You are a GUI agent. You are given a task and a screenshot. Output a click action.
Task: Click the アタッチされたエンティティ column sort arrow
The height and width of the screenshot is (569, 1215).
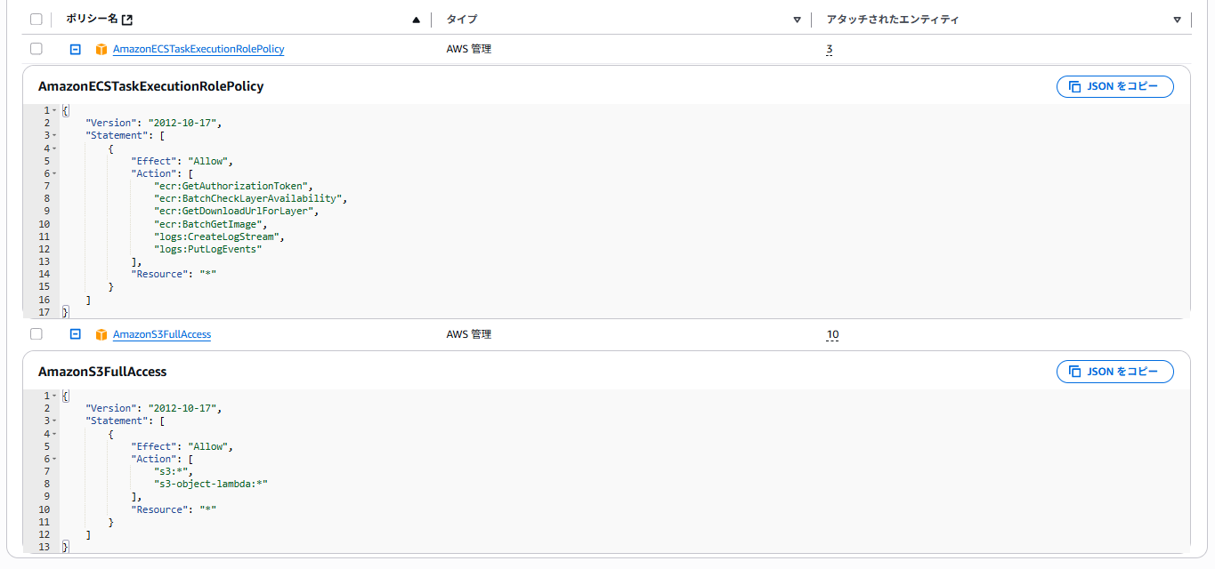tap(1177, 20)
